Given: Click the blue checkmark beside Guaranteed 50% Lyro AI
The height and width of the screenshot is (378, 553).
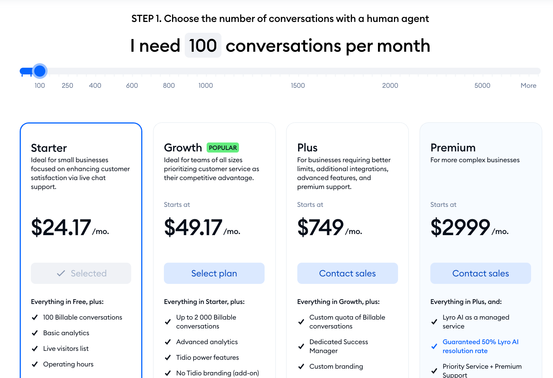Looking at the screenshot, I should (434, 346).
